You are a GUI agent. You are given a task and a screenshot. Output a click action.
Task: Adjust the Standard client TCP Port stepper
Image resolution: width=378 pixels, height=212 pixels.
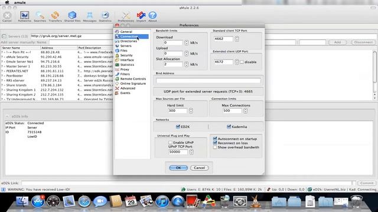click(237, 39)
